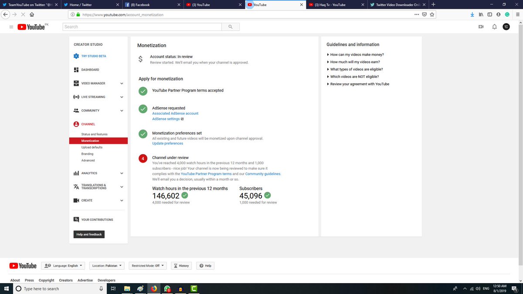Expand 'Review your agreement with YouTube'

pyautogui.click(x=358, y=84)
